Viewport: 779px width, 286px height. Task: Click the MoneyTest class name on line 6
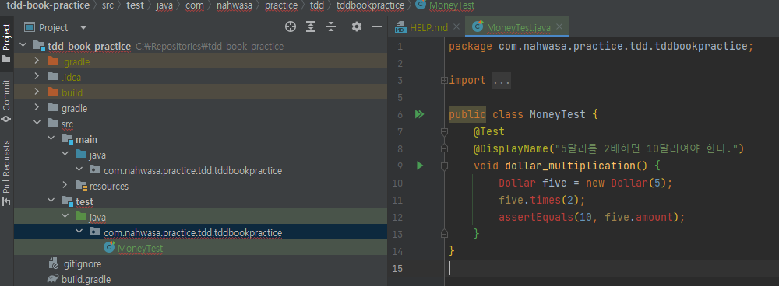(558, 114)
